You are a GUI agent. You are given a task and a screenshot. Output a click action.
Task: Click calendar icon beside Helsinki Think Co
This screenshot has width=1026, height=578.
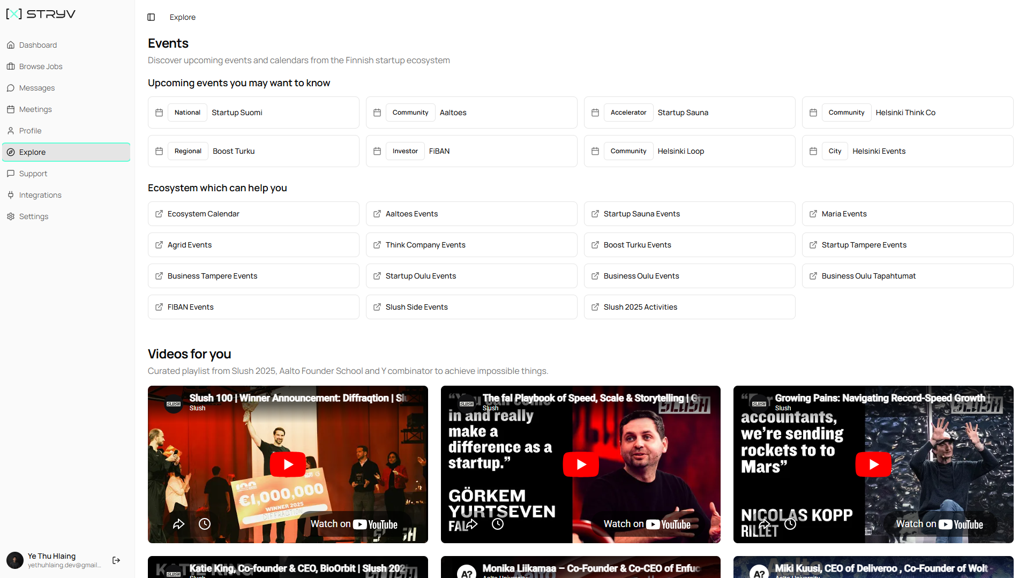(x=813, y=112)
